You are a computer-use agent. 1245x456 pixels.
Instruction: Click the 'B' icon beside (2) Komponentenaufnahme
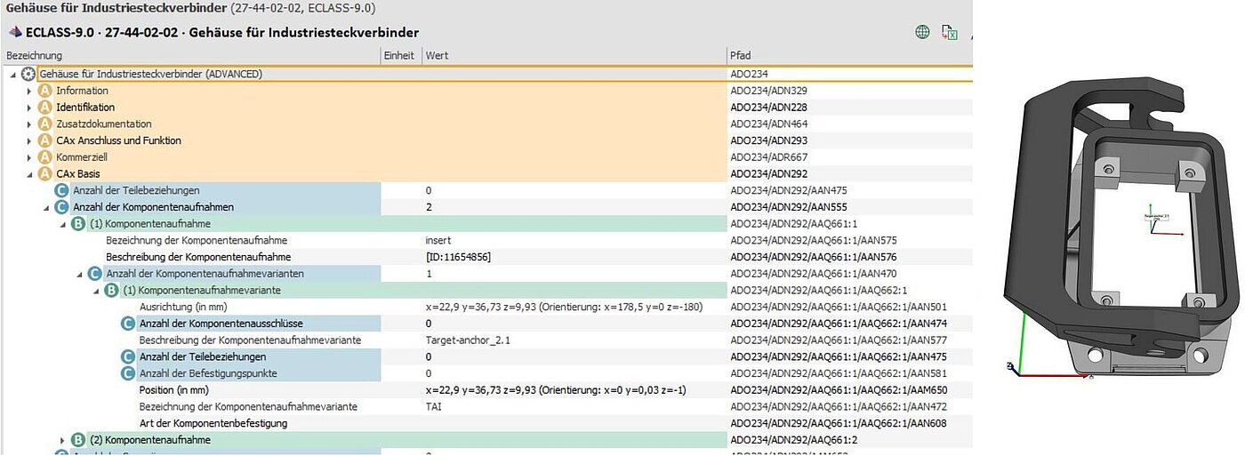click(78, 440)
